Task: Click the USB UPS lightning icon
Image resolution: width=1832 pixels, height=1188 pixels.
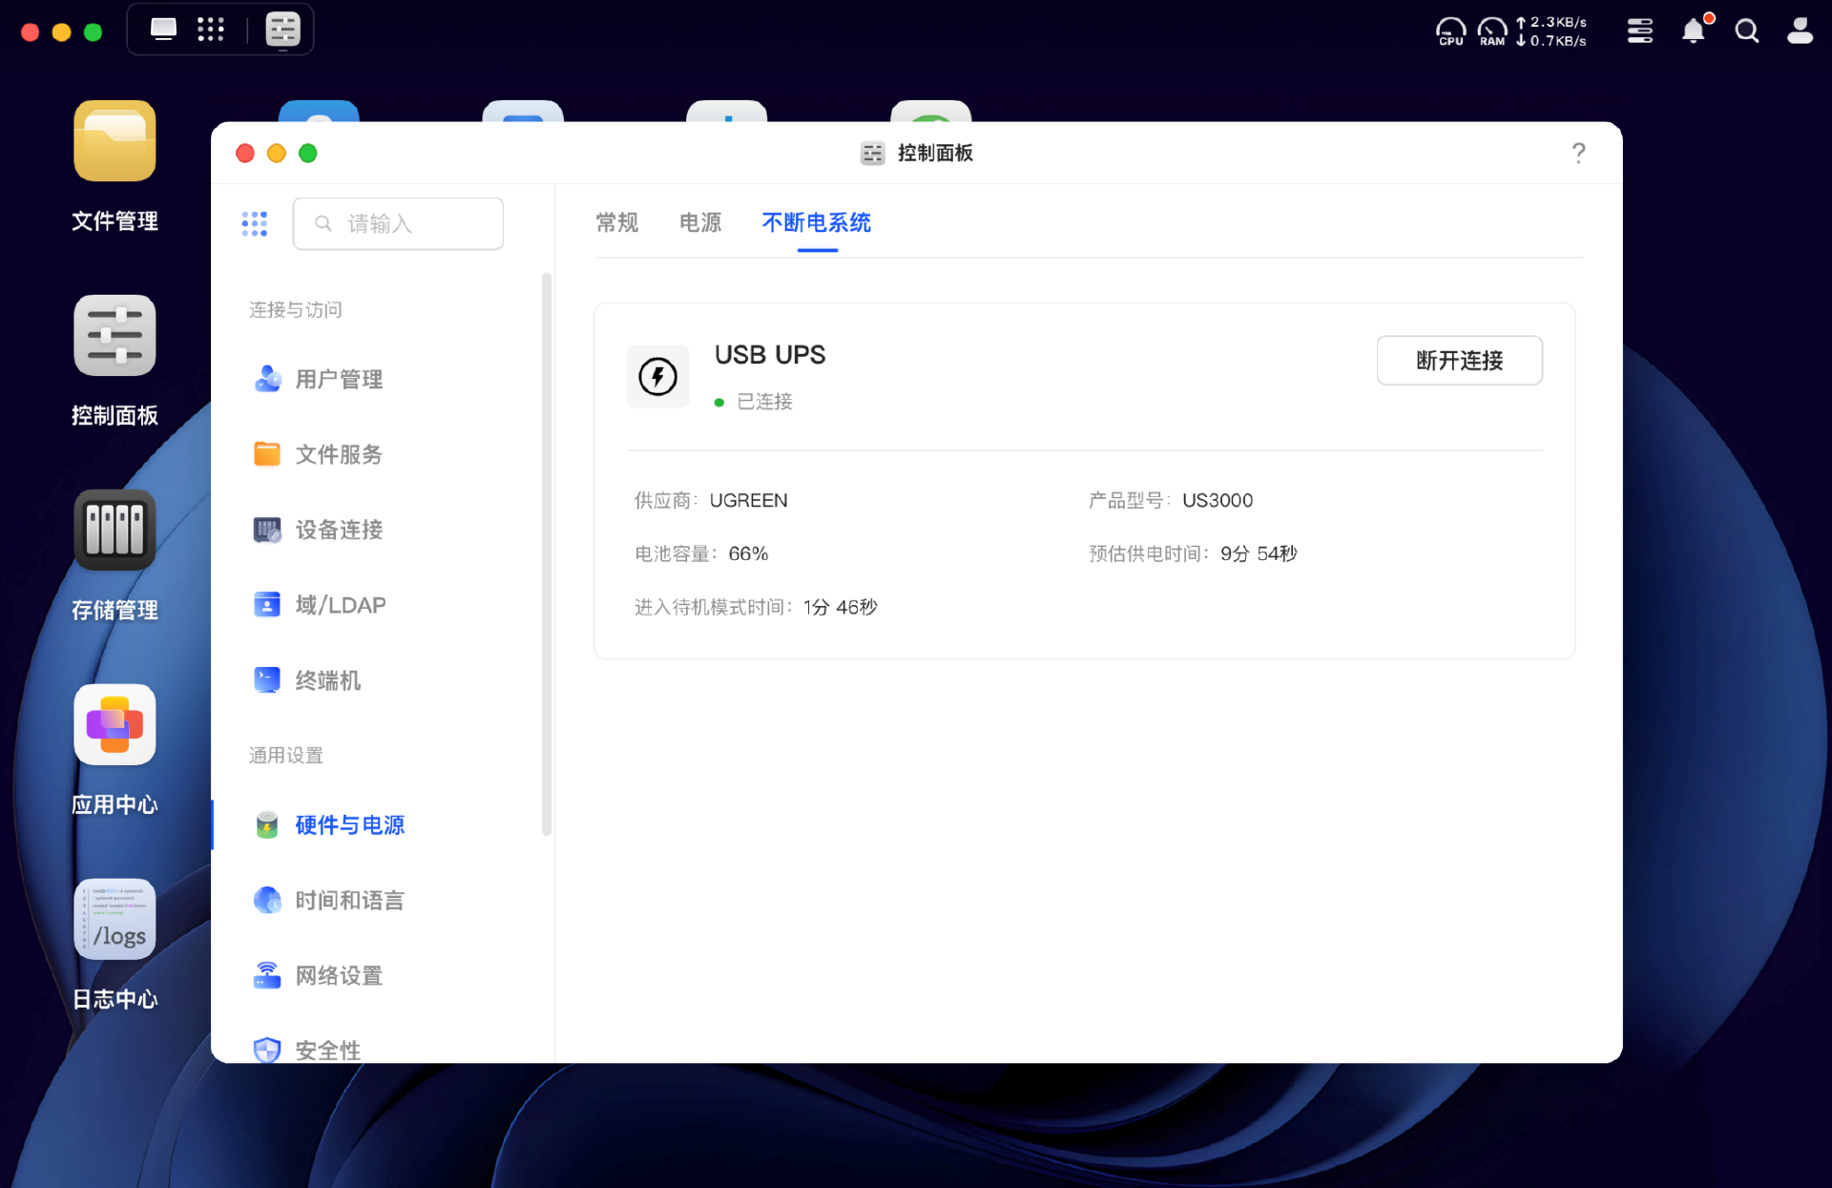Action: 657,376
